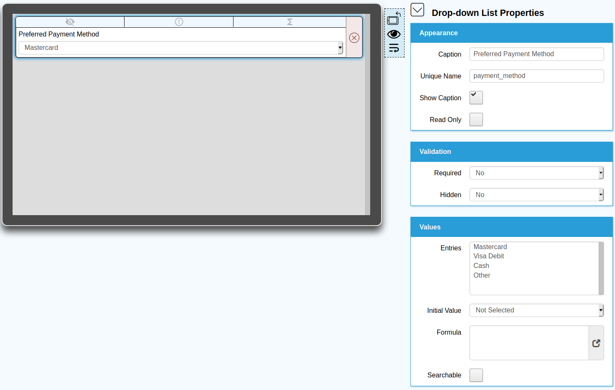
Task: Click the Entries list scrollbar
Action: coord(601,268)
